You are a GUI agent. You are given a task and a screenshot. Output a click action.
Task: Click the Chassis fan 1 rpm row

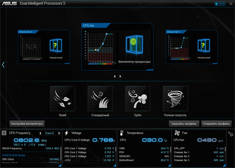[199, 153]
